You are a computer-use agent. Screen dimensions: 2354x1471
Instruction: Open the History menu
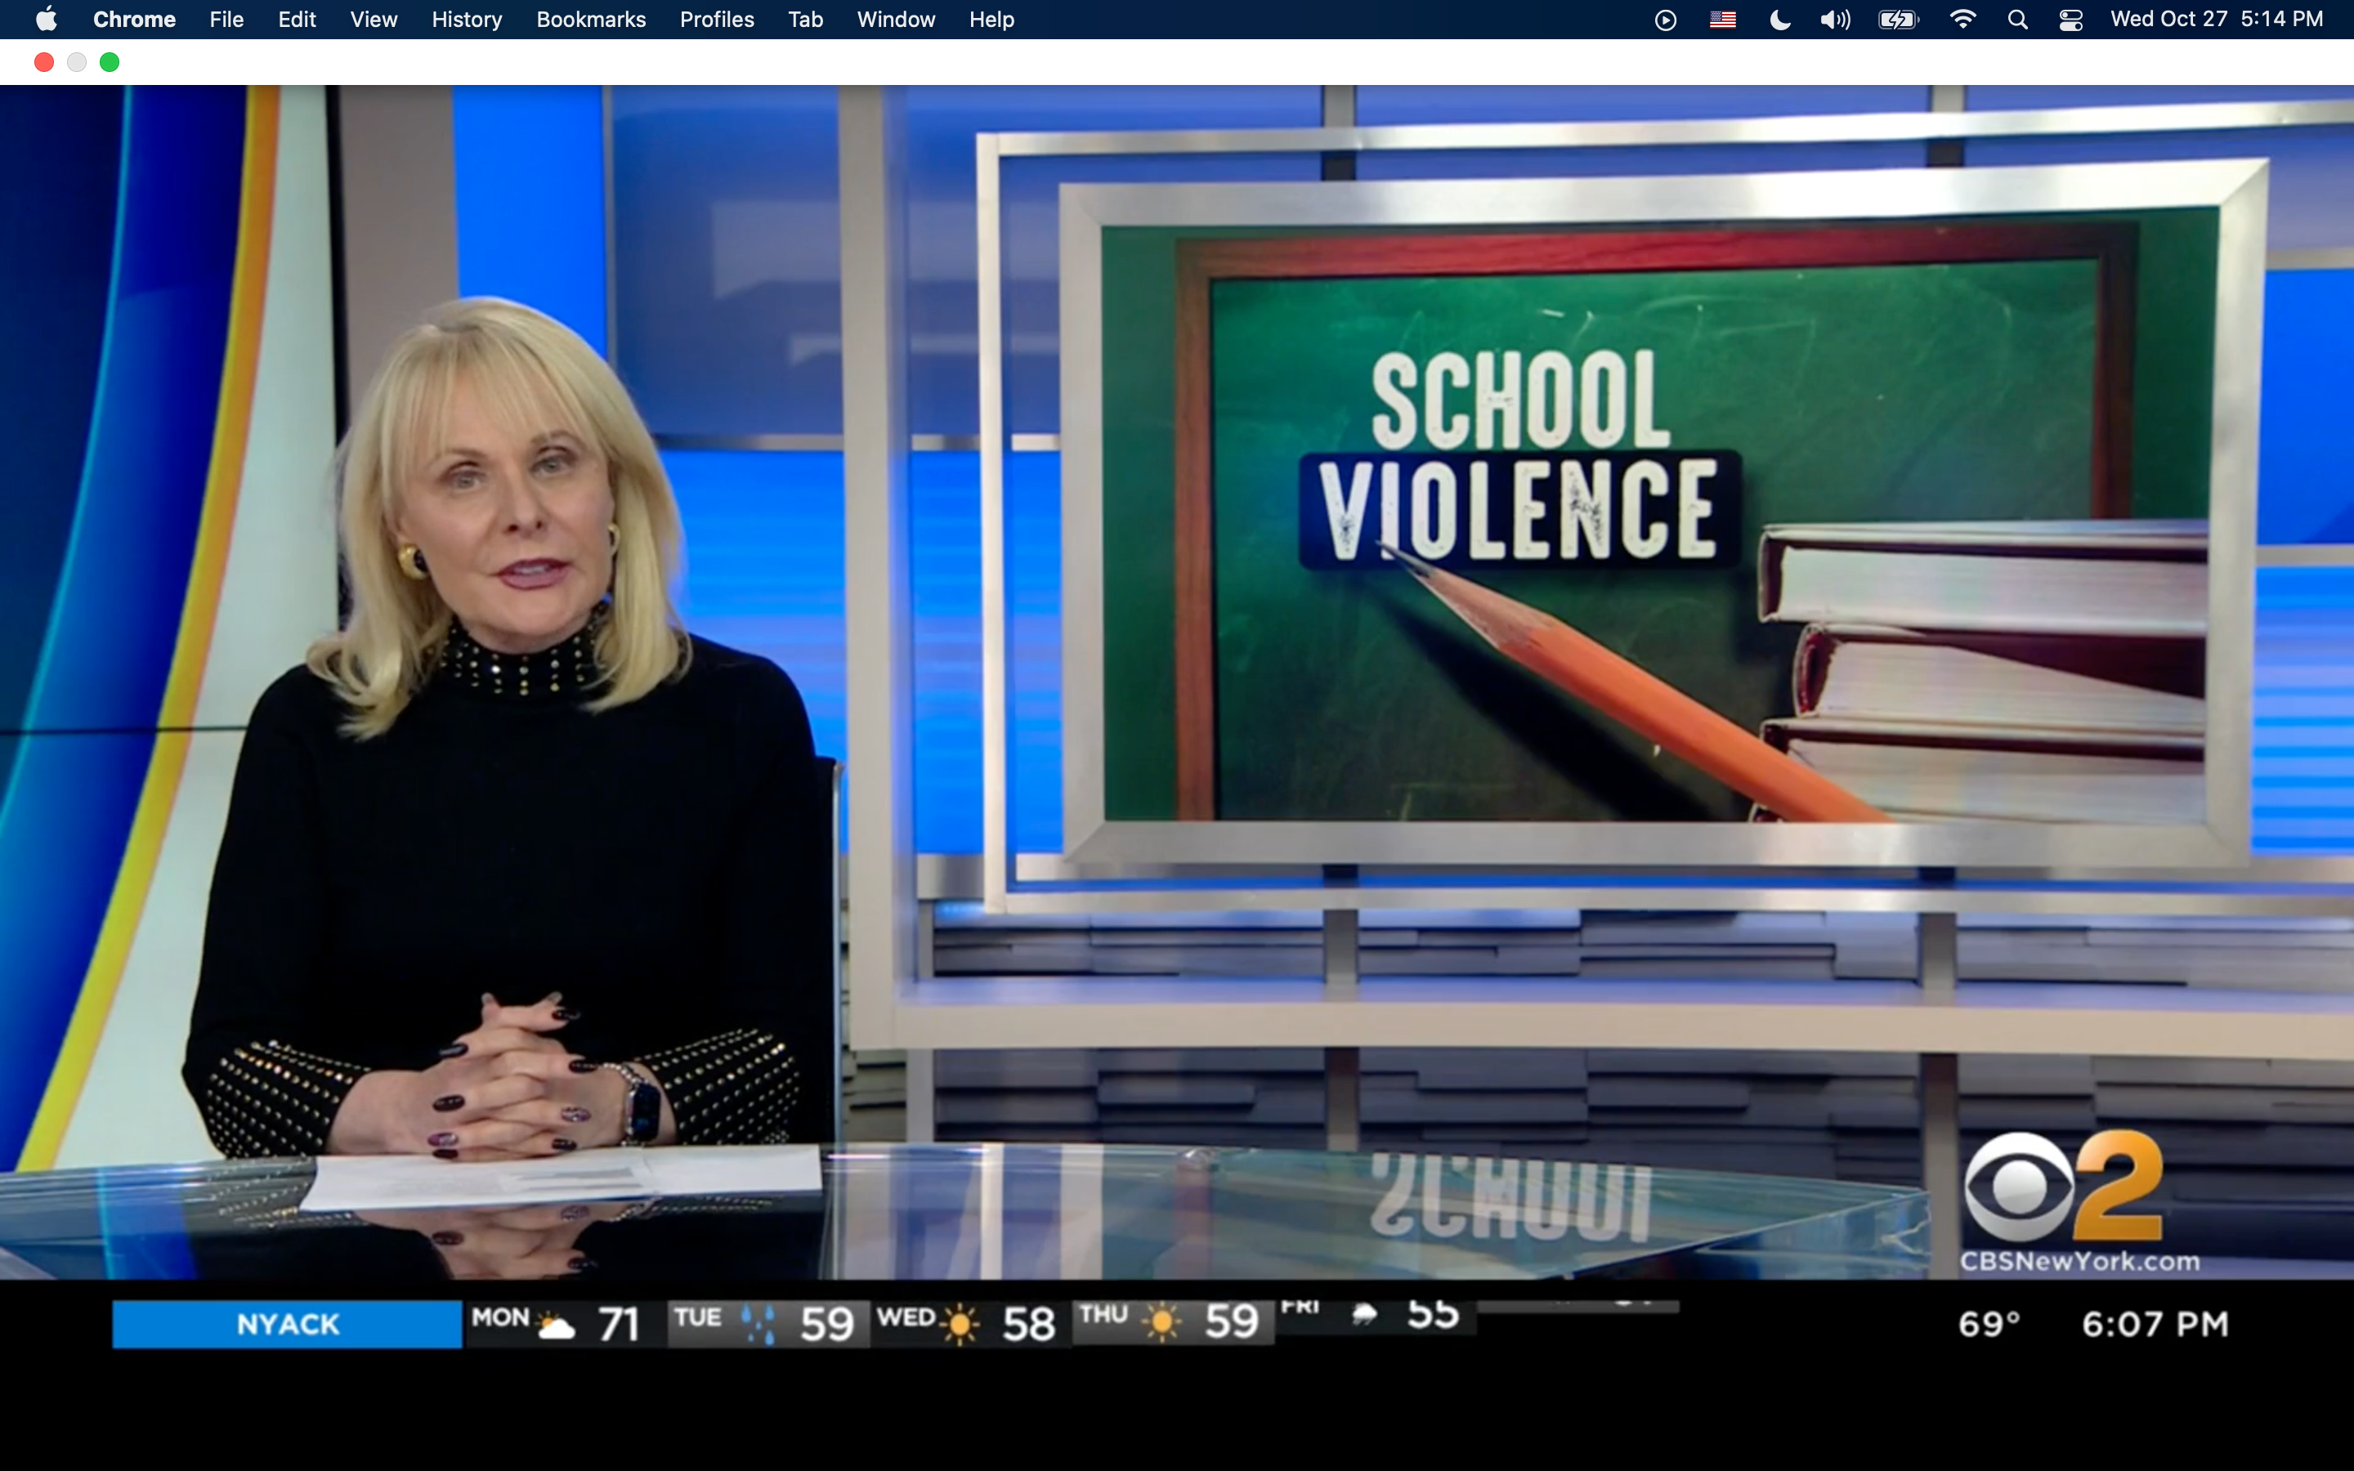[x=467, y=20]
